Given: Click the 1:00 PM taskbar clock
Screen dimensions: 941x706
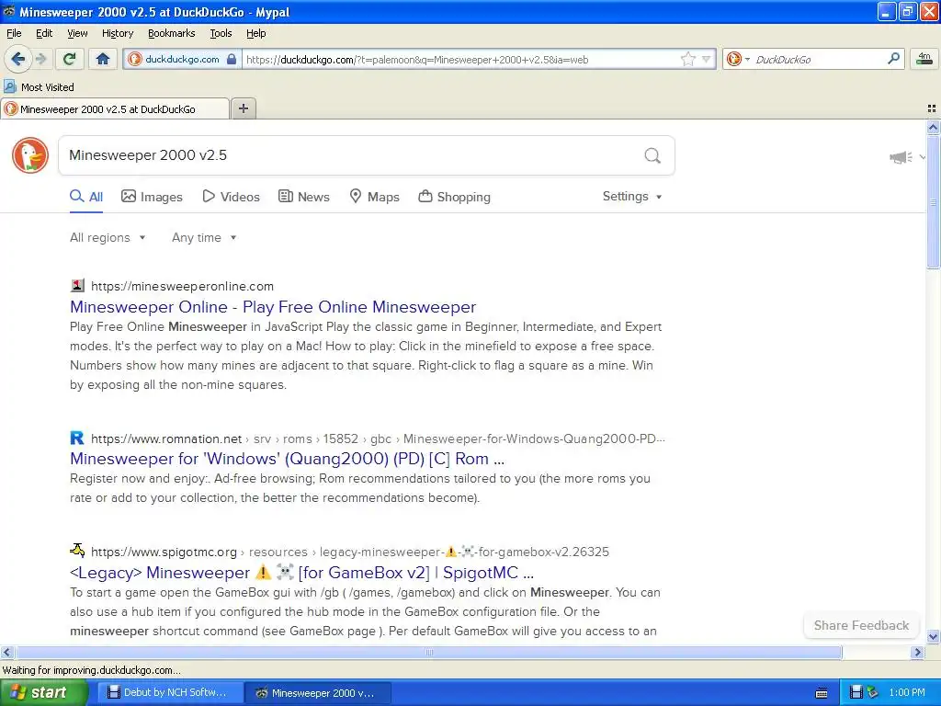Looking at the screenshot, I should pos(907,692).
